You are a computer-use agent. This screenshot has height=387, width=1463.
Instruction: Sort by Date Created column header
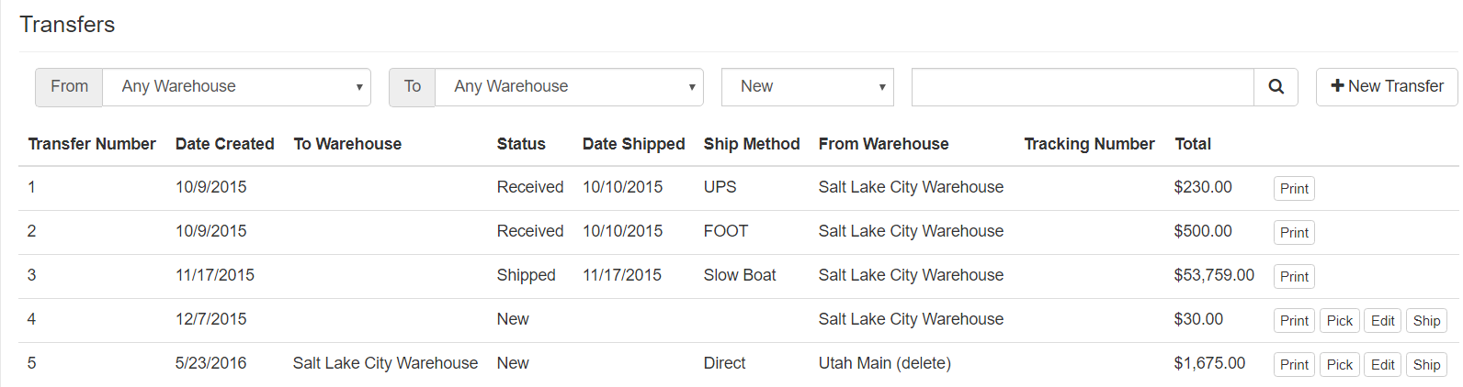pyautogui.click(x=224, y=144)
